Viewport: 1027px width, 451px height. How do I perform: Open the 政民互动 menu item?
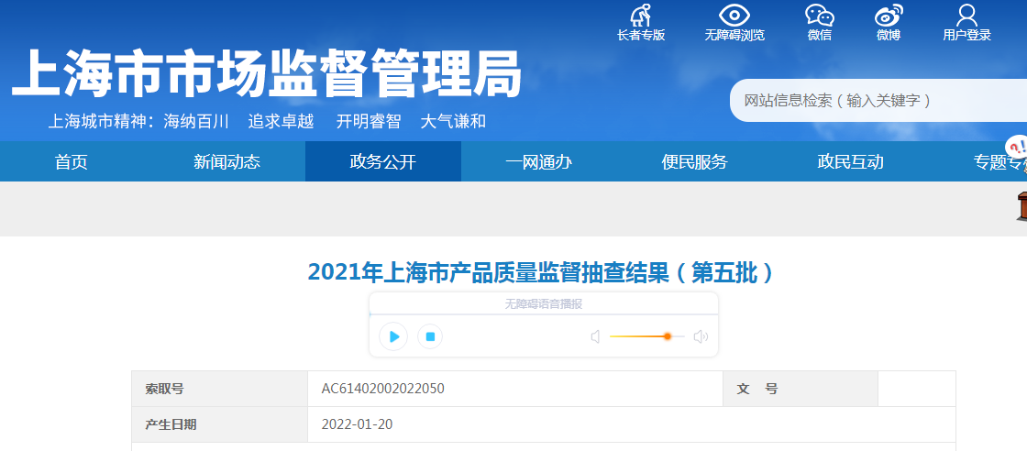(851, 161)
